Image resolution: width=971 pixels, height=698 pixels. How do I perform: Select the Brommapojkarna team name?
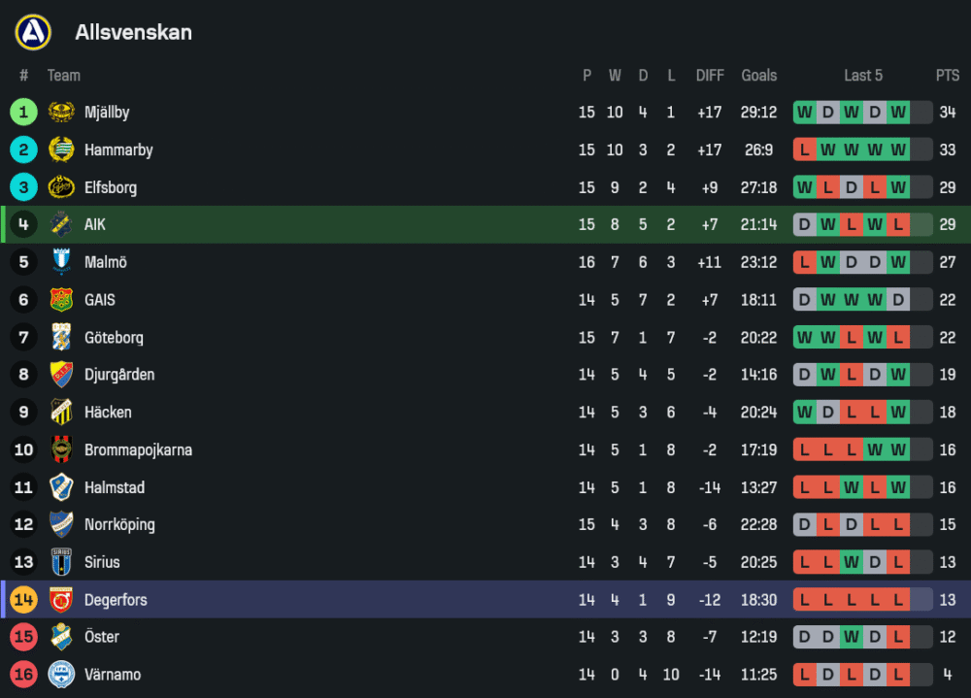coord(138,450)
